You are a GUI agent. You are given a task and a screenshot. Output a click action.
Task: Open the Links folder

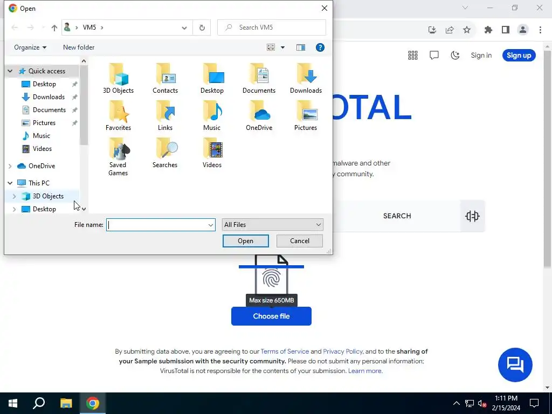(x=165, y=116)
